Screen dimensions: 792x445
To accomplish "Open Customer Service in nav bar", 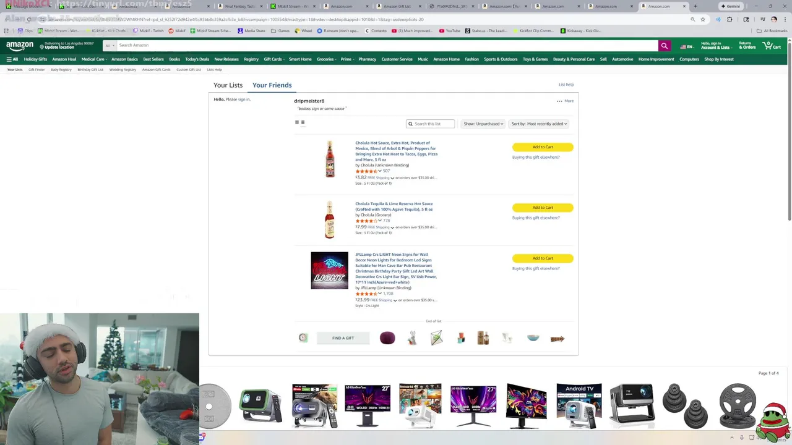I will pyautogui.click(x=397, y=59).
